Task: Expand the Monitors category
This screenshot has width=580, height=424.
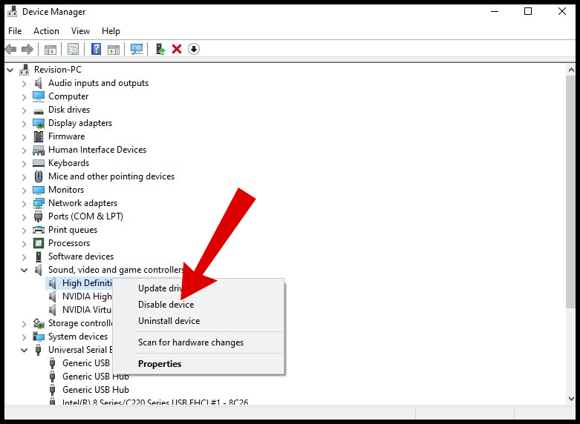Action: [24, 191]
